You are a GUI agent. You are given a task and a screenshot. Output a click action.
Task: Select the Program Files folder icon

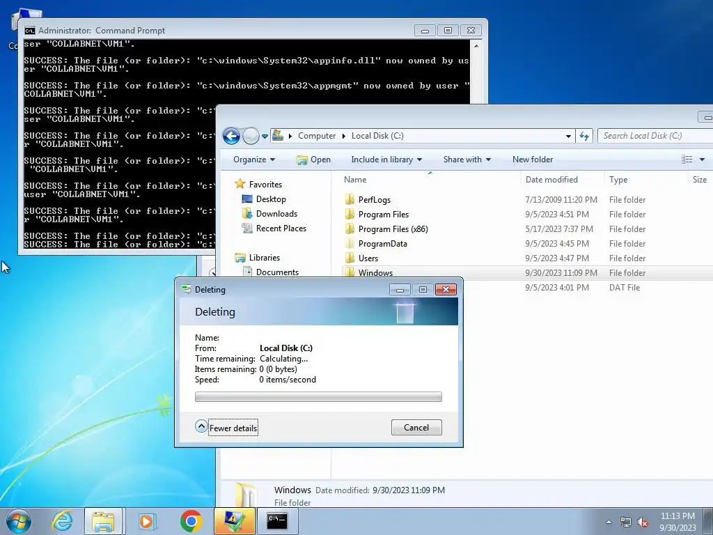click(350, 214)
